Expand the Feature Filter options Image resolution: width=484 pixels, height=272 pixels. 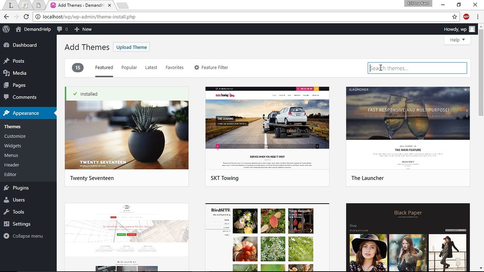(x=211, y=68)
